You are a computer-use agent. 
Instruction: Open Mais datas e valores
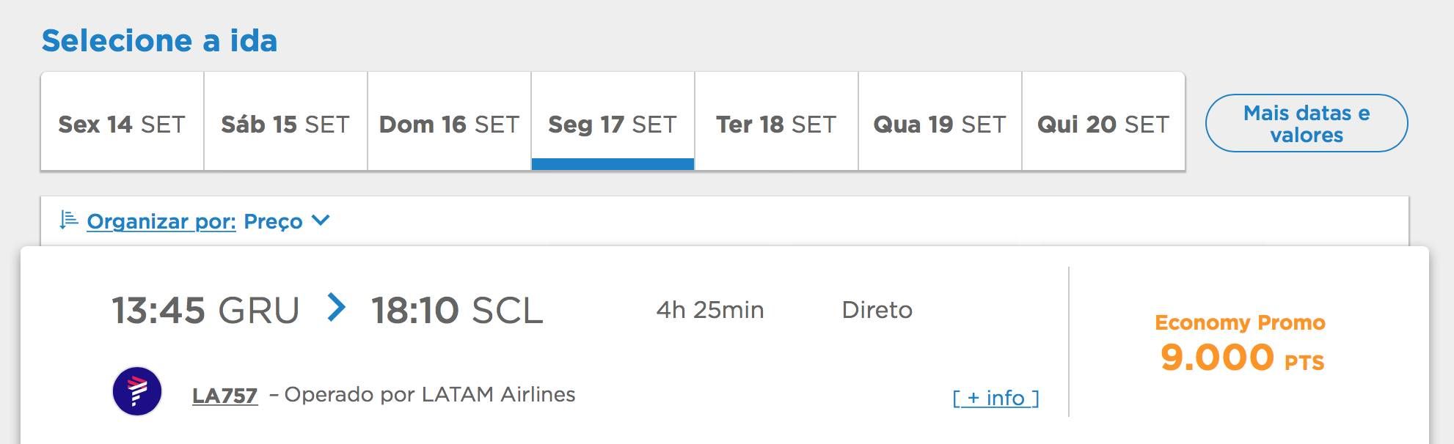click(x=1307, y=123)
